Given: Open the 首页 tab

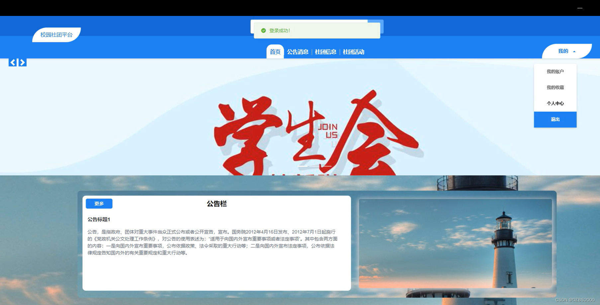Looking at the screenshot, I should coord(275,52).
